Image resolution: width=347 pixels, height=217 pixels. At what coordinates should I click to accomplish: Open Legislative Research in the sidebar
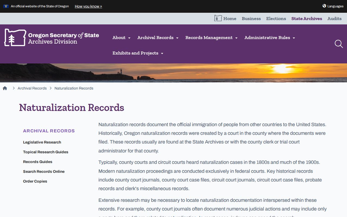(x=42, y=142)
